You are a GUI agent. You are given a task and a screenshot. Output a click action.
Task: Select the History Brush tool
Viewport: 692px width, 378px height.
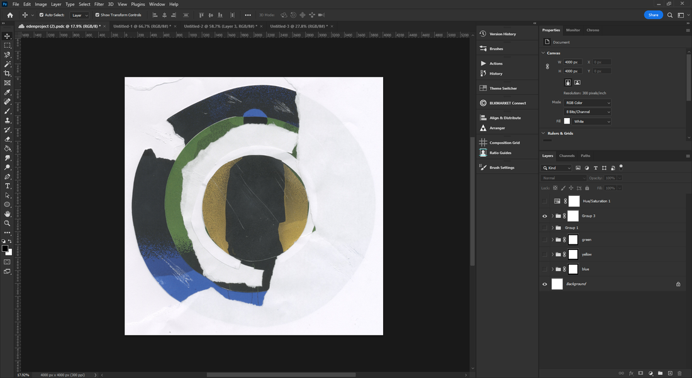(7, 129)
